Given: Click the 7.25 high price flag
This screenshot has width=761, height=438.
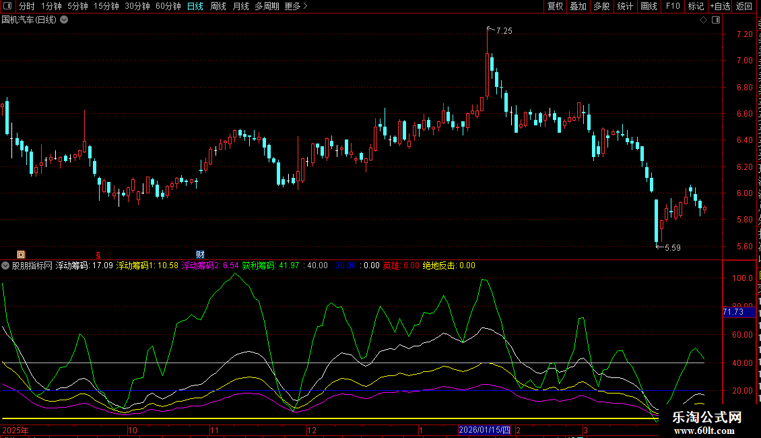Looking at the screenshot, I should pyautogui.click(x=503, y=31).
